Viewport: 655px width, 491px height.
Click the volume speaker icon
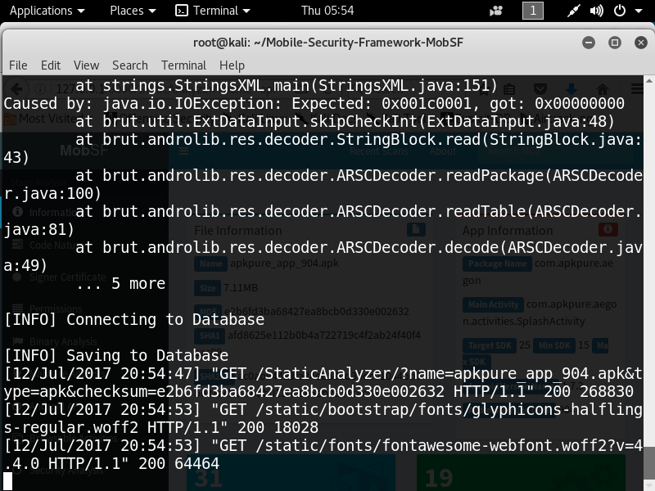596,11
